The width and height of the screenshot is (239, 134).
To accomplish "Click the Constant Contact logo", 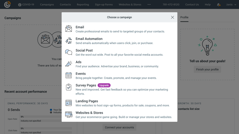I will [7, 4].
